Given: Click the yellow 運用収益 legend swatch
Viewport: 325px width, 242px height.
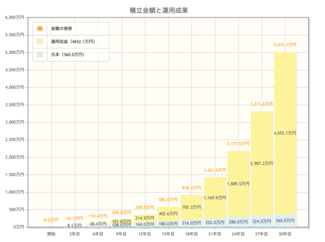Looking at the screenshot, I should point(40,41).
